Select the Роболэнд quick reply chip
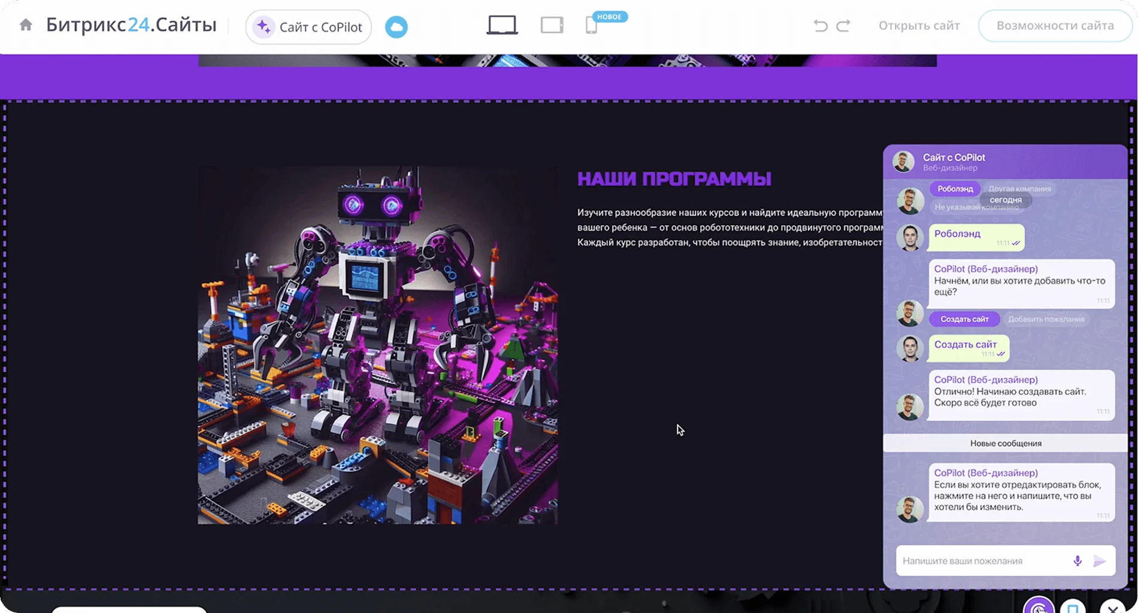Screen dimensions: 1138x613 955,189
